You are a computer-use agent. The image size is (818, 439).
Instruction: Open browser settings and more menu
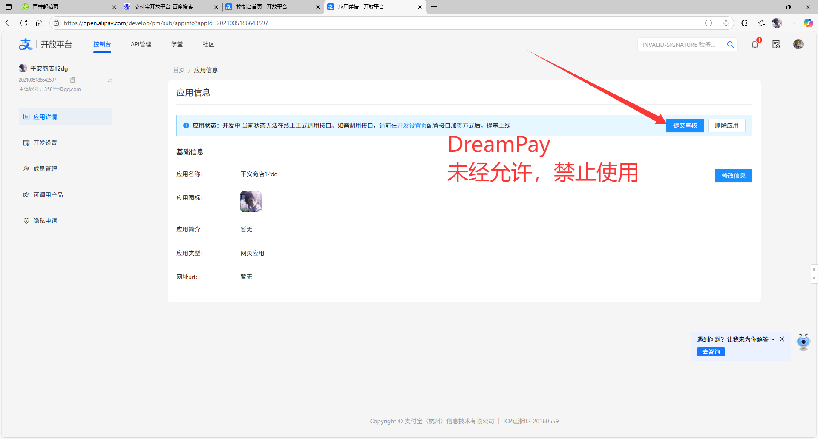(792, 23)
